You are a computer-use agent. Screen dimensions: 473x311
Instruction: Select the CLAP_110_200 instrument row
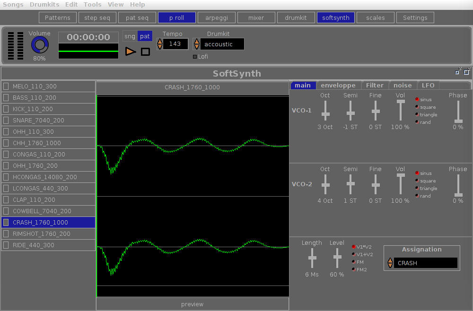(x=48, y=199)
